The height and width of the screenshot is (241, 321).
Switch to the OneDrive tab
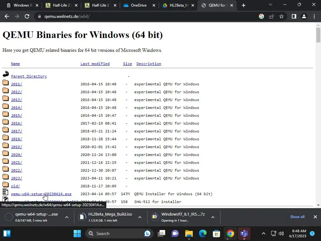pyautogui.click(x=139, y=5)
